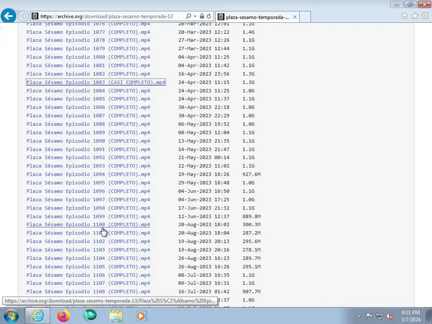Image resolution: width=432 pixels, height=324 pixels.
Task: Open Episodio 1090 (COMPLETO).mp4 link
Action: pos(88,141)
